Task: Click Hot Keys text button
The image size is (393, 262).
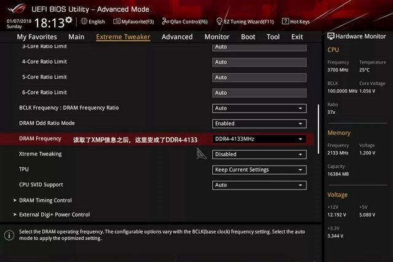Action: [x=300, y=22]
